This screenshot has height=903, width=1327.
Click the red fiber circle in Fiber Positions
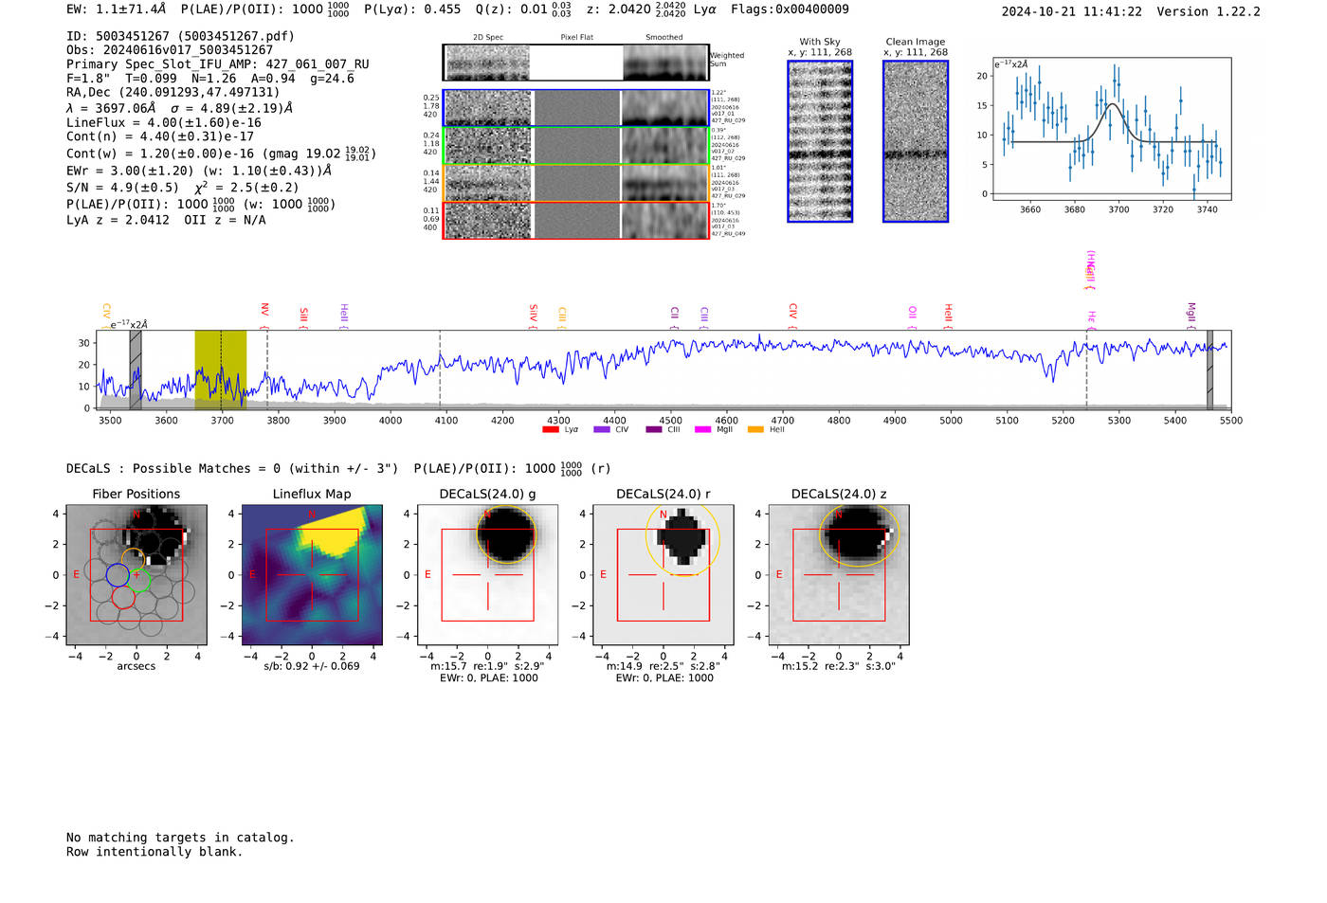123,597
